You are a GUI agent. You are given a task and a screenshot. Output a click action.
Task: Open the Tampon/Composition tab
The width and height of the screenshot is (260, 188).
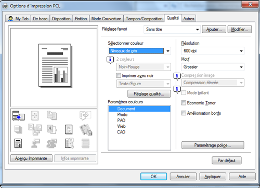pyautogui.click(x=144, y=19)
